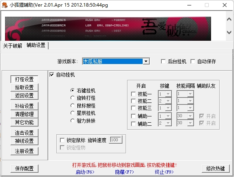This screenshot has height=177, width=234.
Task: Choose the 星辰挂机 radio option
Action: pyautogui.click(x=72, y=113)
